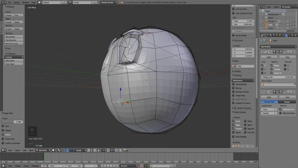Toggle Lock to Cursor checkbox

tap(233, 9)
